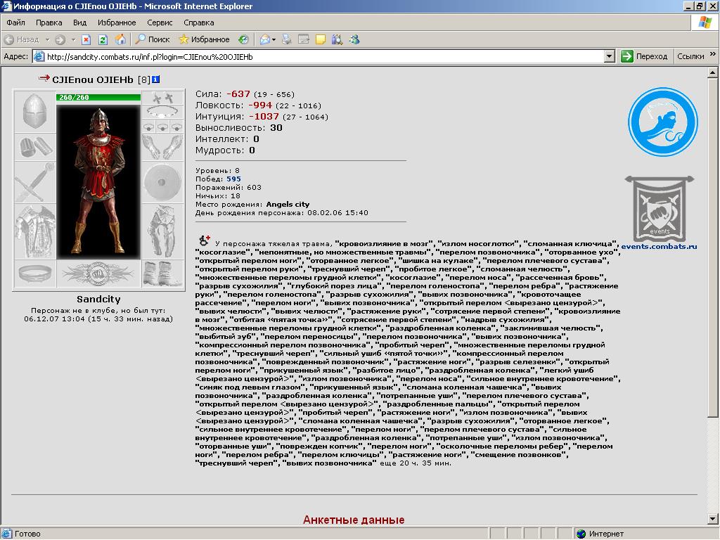Screen dimensions: 720x540
Task: Select the earrings equipment slot
Action: click(162, 97)
